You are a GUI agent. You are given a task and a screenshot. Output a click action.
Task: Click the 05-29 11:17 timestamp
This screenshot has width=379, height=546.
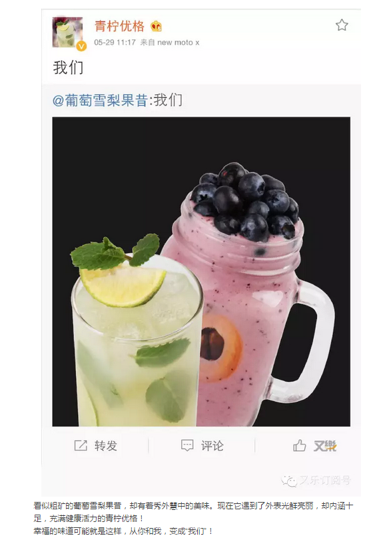115,43
